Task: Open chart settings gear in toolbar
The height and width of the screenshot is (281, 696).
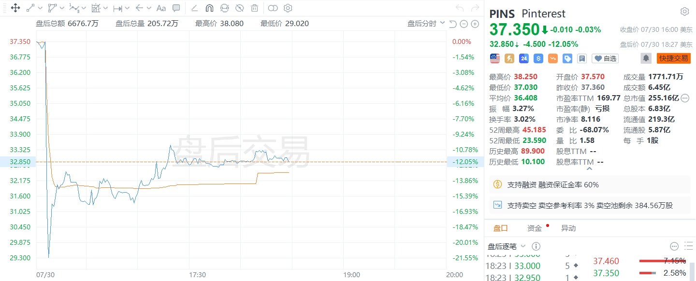Action: click(288, 8)
